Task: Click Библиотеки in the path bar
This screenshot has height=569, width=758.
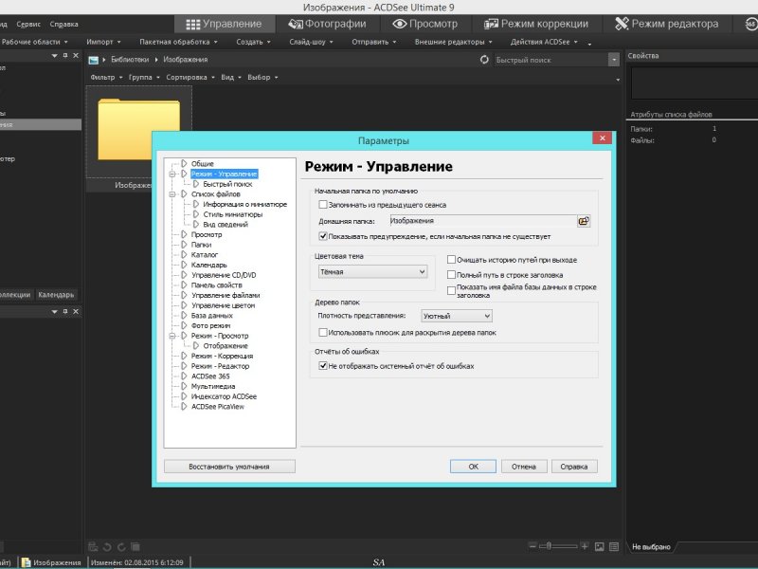Action: click(x=130, y=60)
